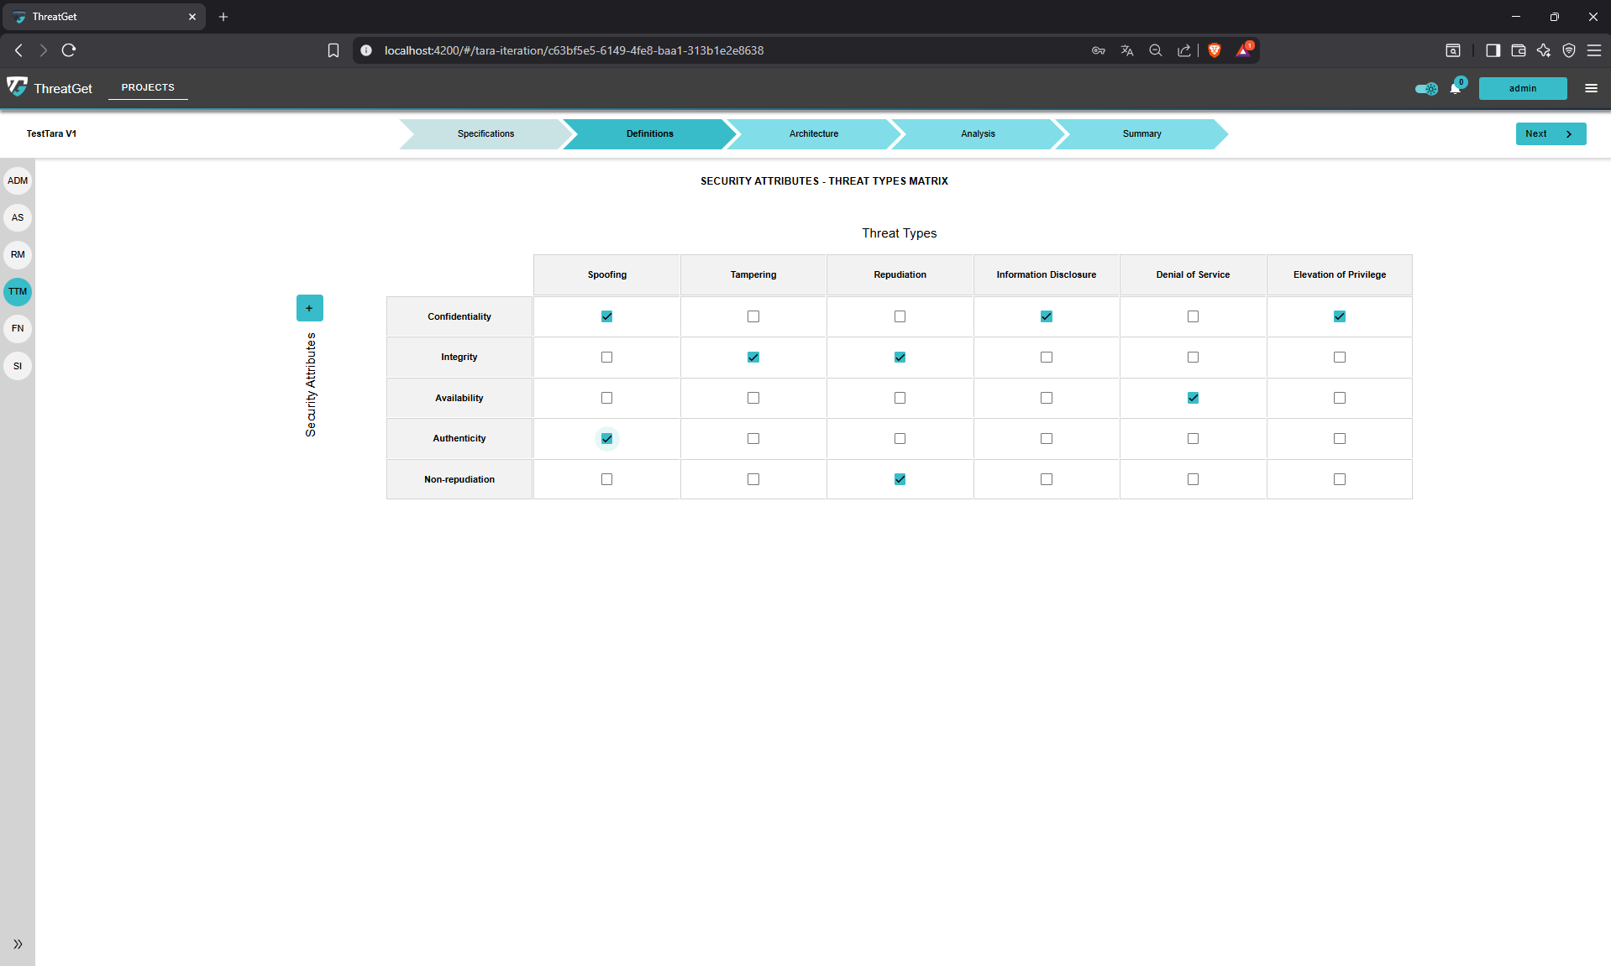This screenshot has width=1611, height=966.
Task: Click the plus button near Security Attributes
Action: [x=309, y=307]
